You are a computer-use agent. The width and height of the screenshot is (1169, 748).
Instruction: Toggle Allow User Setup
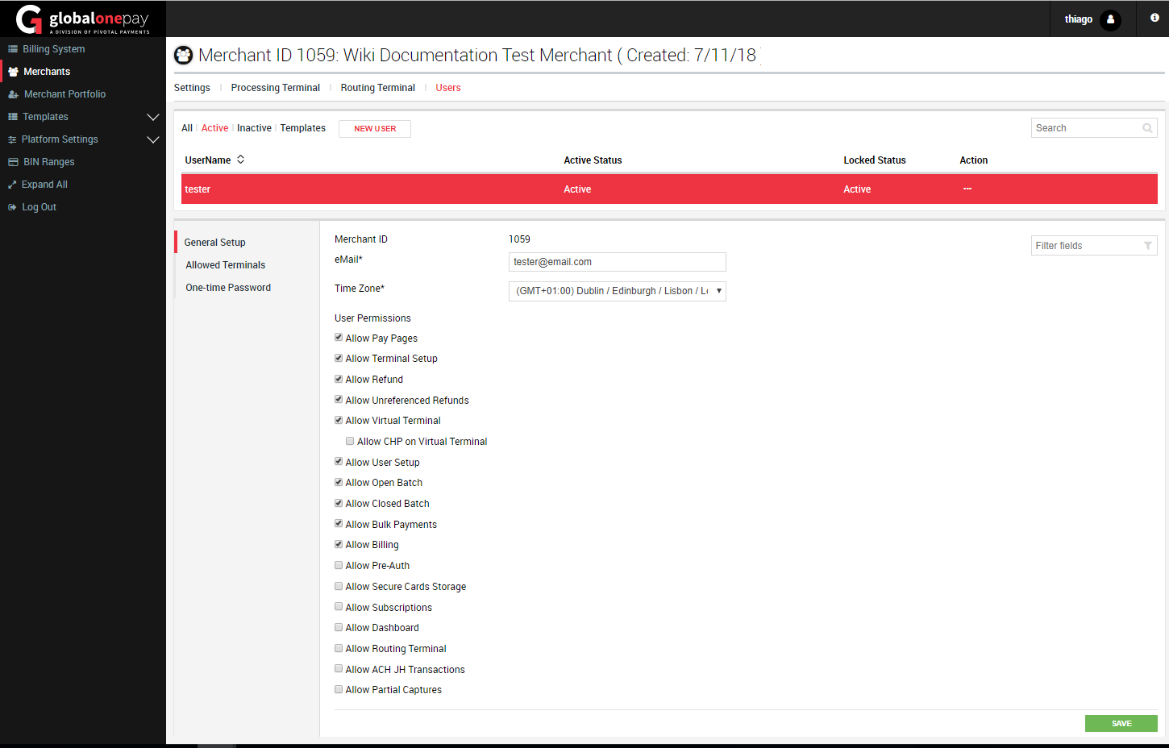339,462
